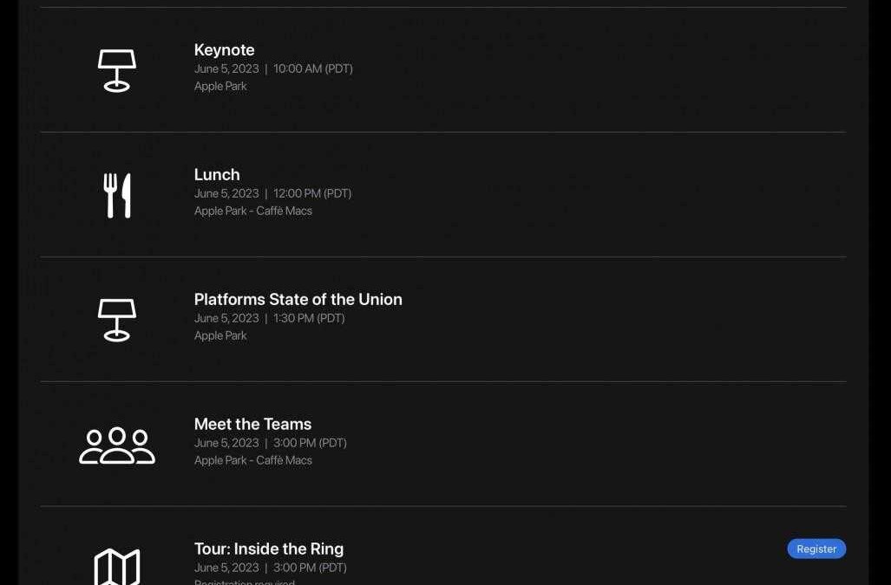Open Platforms State of the Union title
Image resolution: width=891 pixels, height=585 pixels.
pos(298,300)
